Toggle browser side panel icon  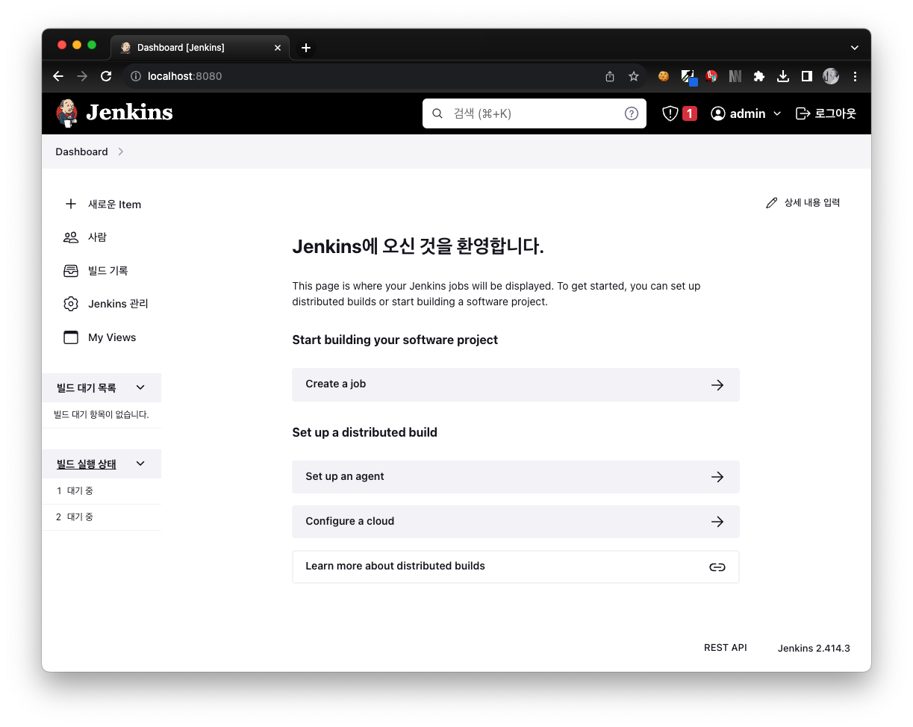[807, 76]
